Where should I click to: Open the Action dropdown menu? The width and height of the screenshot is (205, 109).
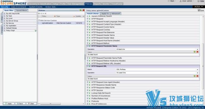click(198, 7)
